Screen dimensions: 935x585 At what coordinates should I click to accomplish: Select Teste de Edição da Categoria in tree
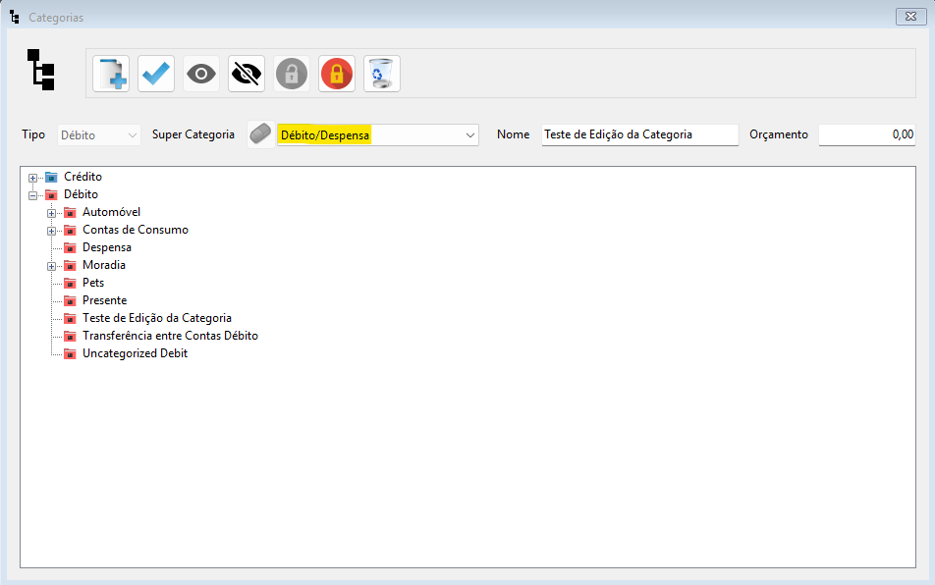[x=156, y=318]
